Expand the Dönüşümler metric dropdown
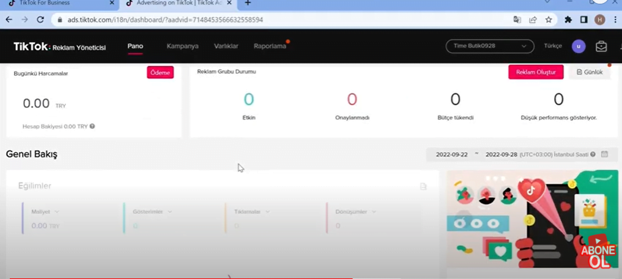The image size is (622, 279). (374, 212)
